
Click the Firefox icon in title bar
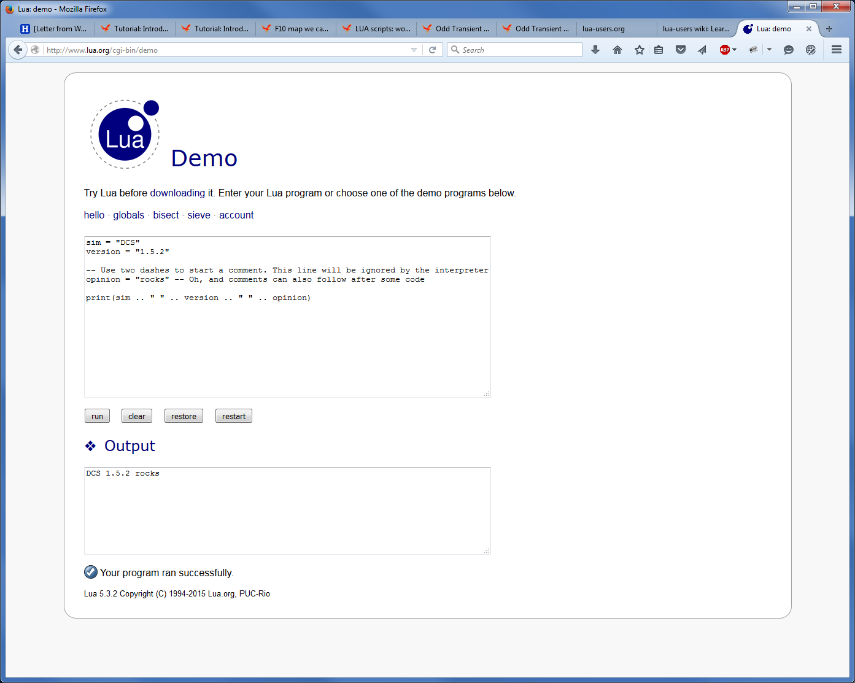[9, 9]
